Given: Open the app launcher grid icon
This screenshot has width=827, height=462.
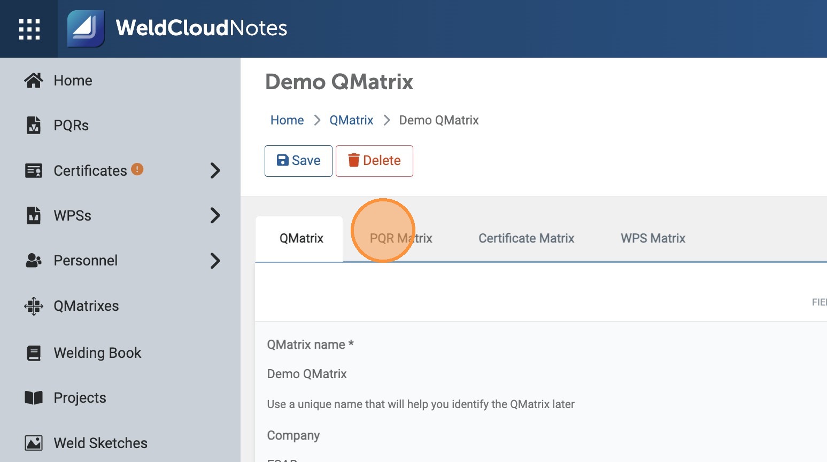Looking at the screenshot, I should pos(29,29).
